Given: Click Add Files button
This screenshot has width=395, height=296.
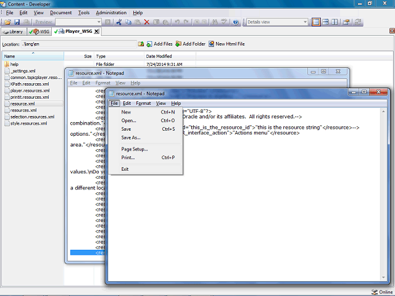Looking at the screenshot, I should pyautogui.click(x=159, y=44).
